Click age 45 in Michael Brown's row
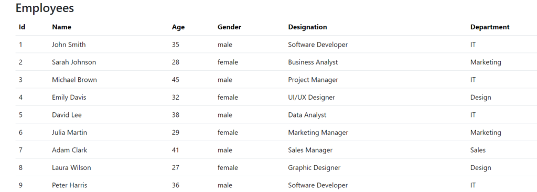This screenshot has height=192, width=537. pos(176,80)
